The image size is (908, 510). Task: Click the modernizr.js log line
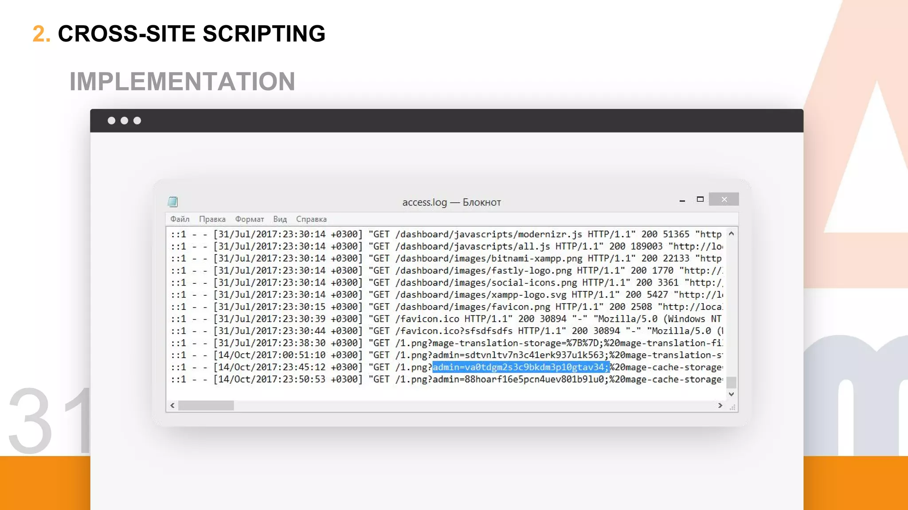(446, 234)
